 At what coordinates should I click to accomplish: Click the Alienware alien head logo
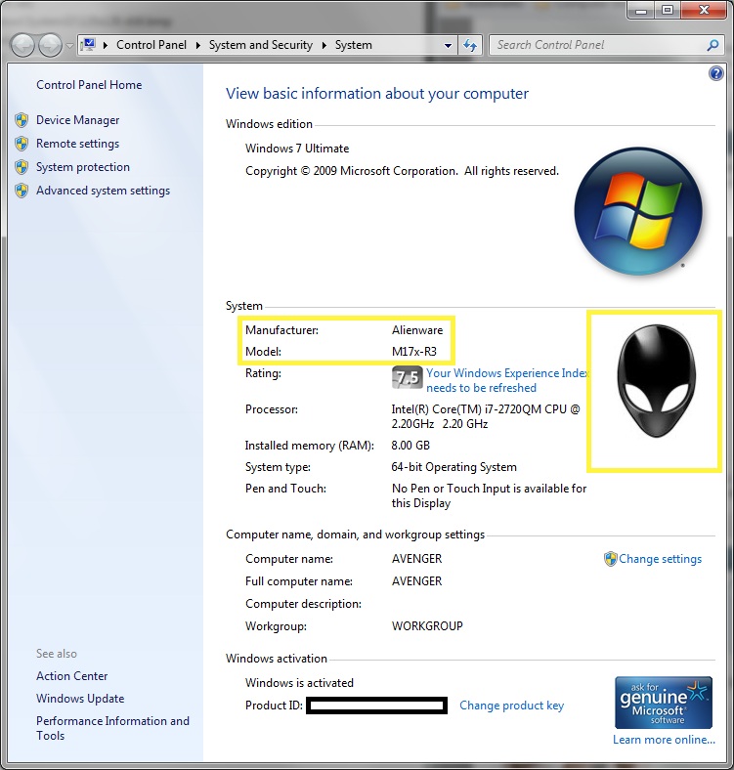point(656,380)
